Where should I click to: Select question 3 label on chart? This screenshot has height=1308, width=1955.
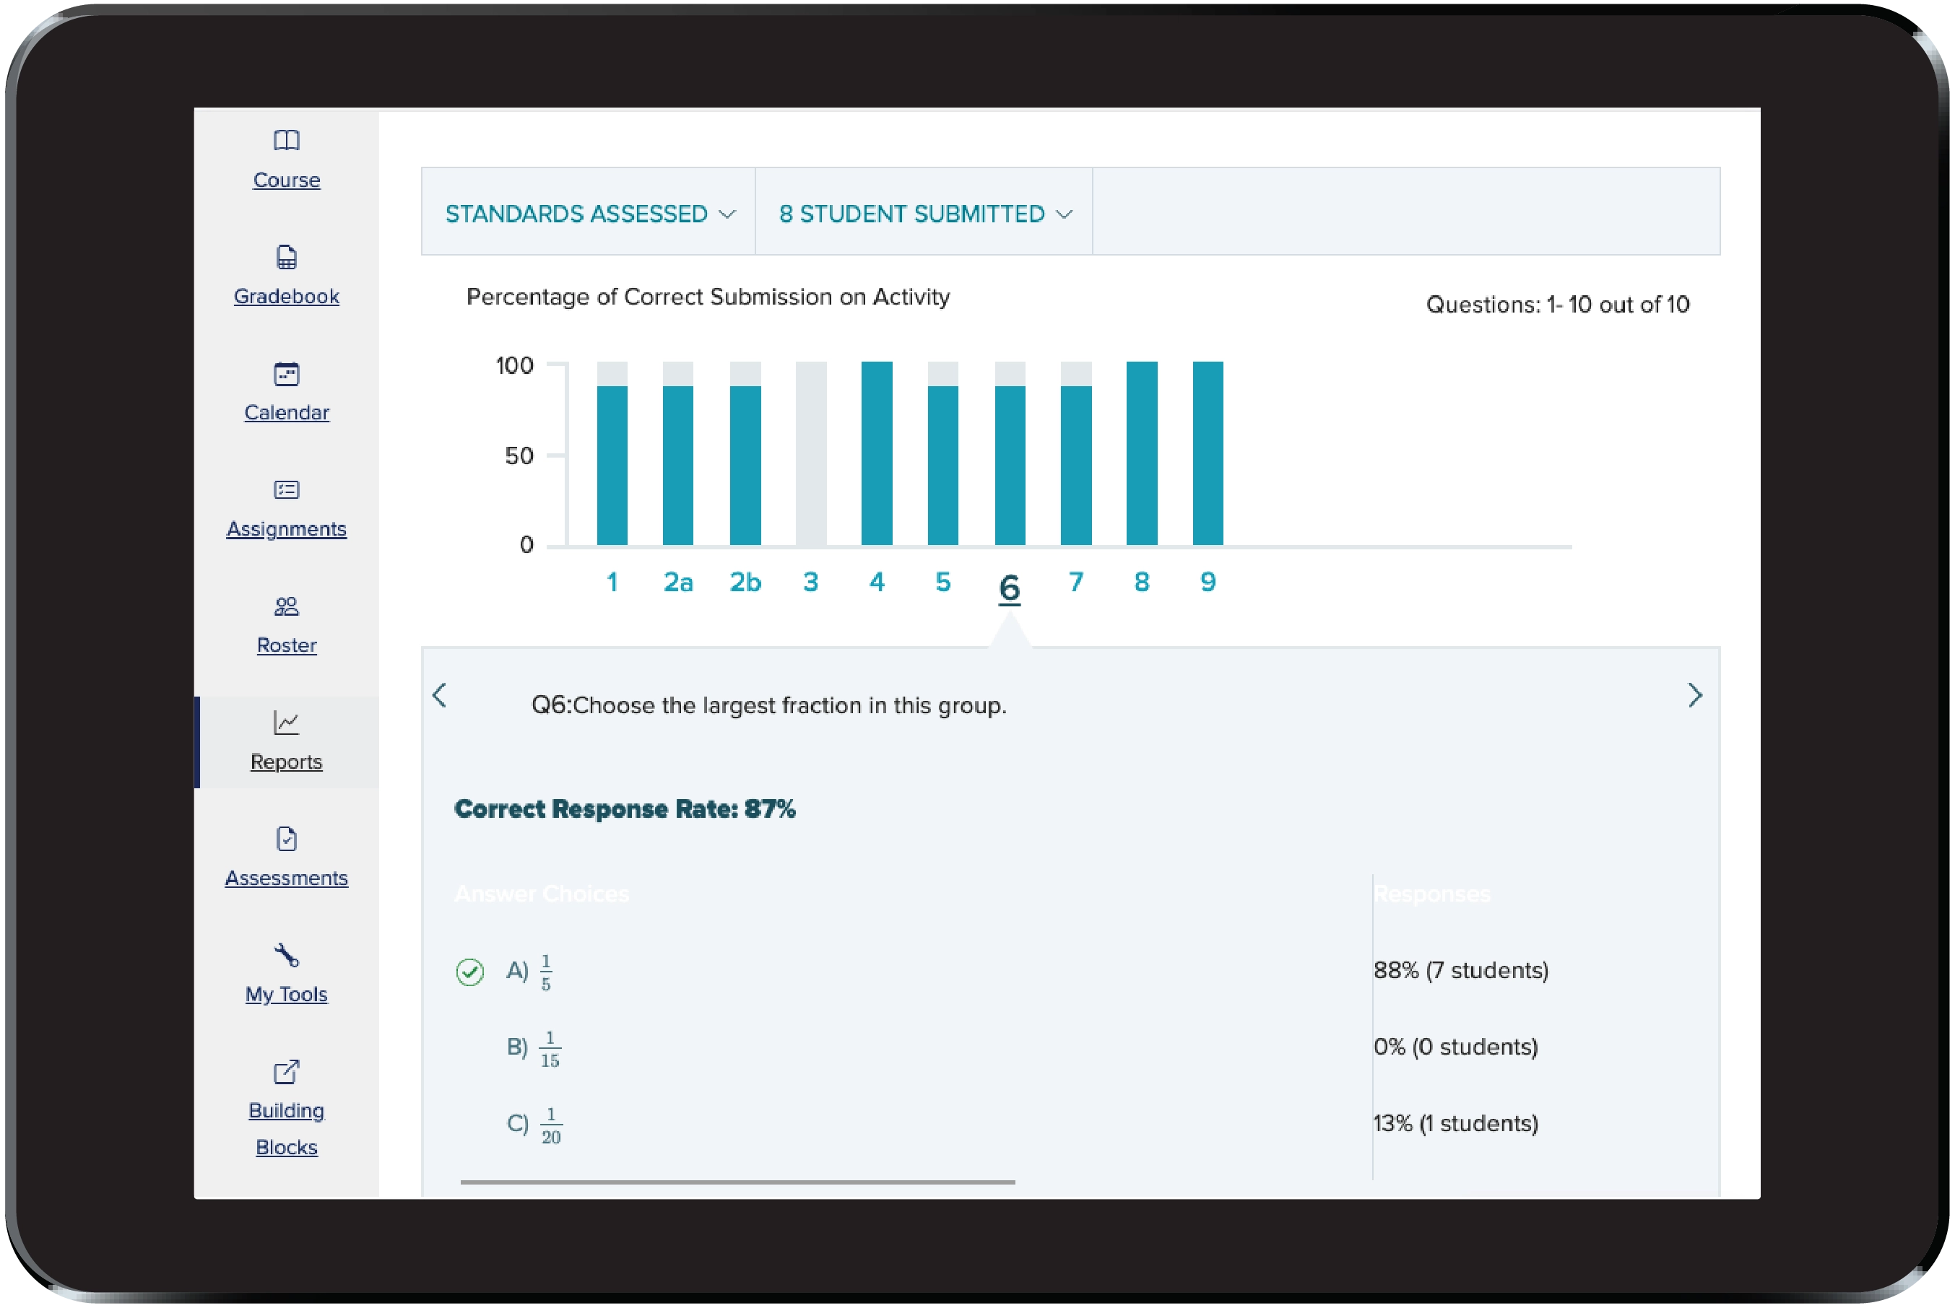pos(810,583)
